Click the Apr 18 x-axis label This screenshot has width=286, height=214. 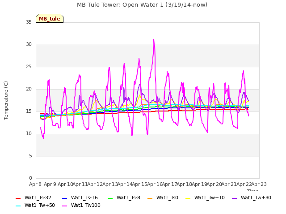point(185,184)
